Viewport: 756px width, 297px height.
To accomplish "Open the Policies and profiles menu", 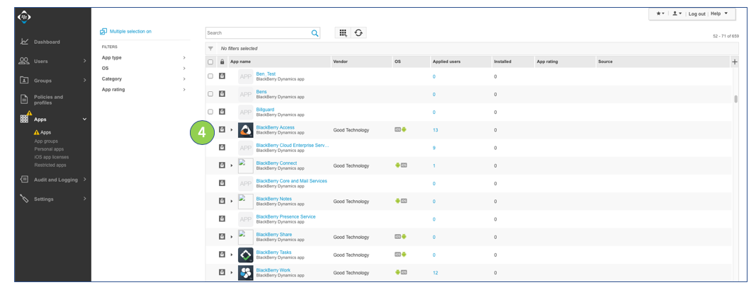I will click(48, 100).
